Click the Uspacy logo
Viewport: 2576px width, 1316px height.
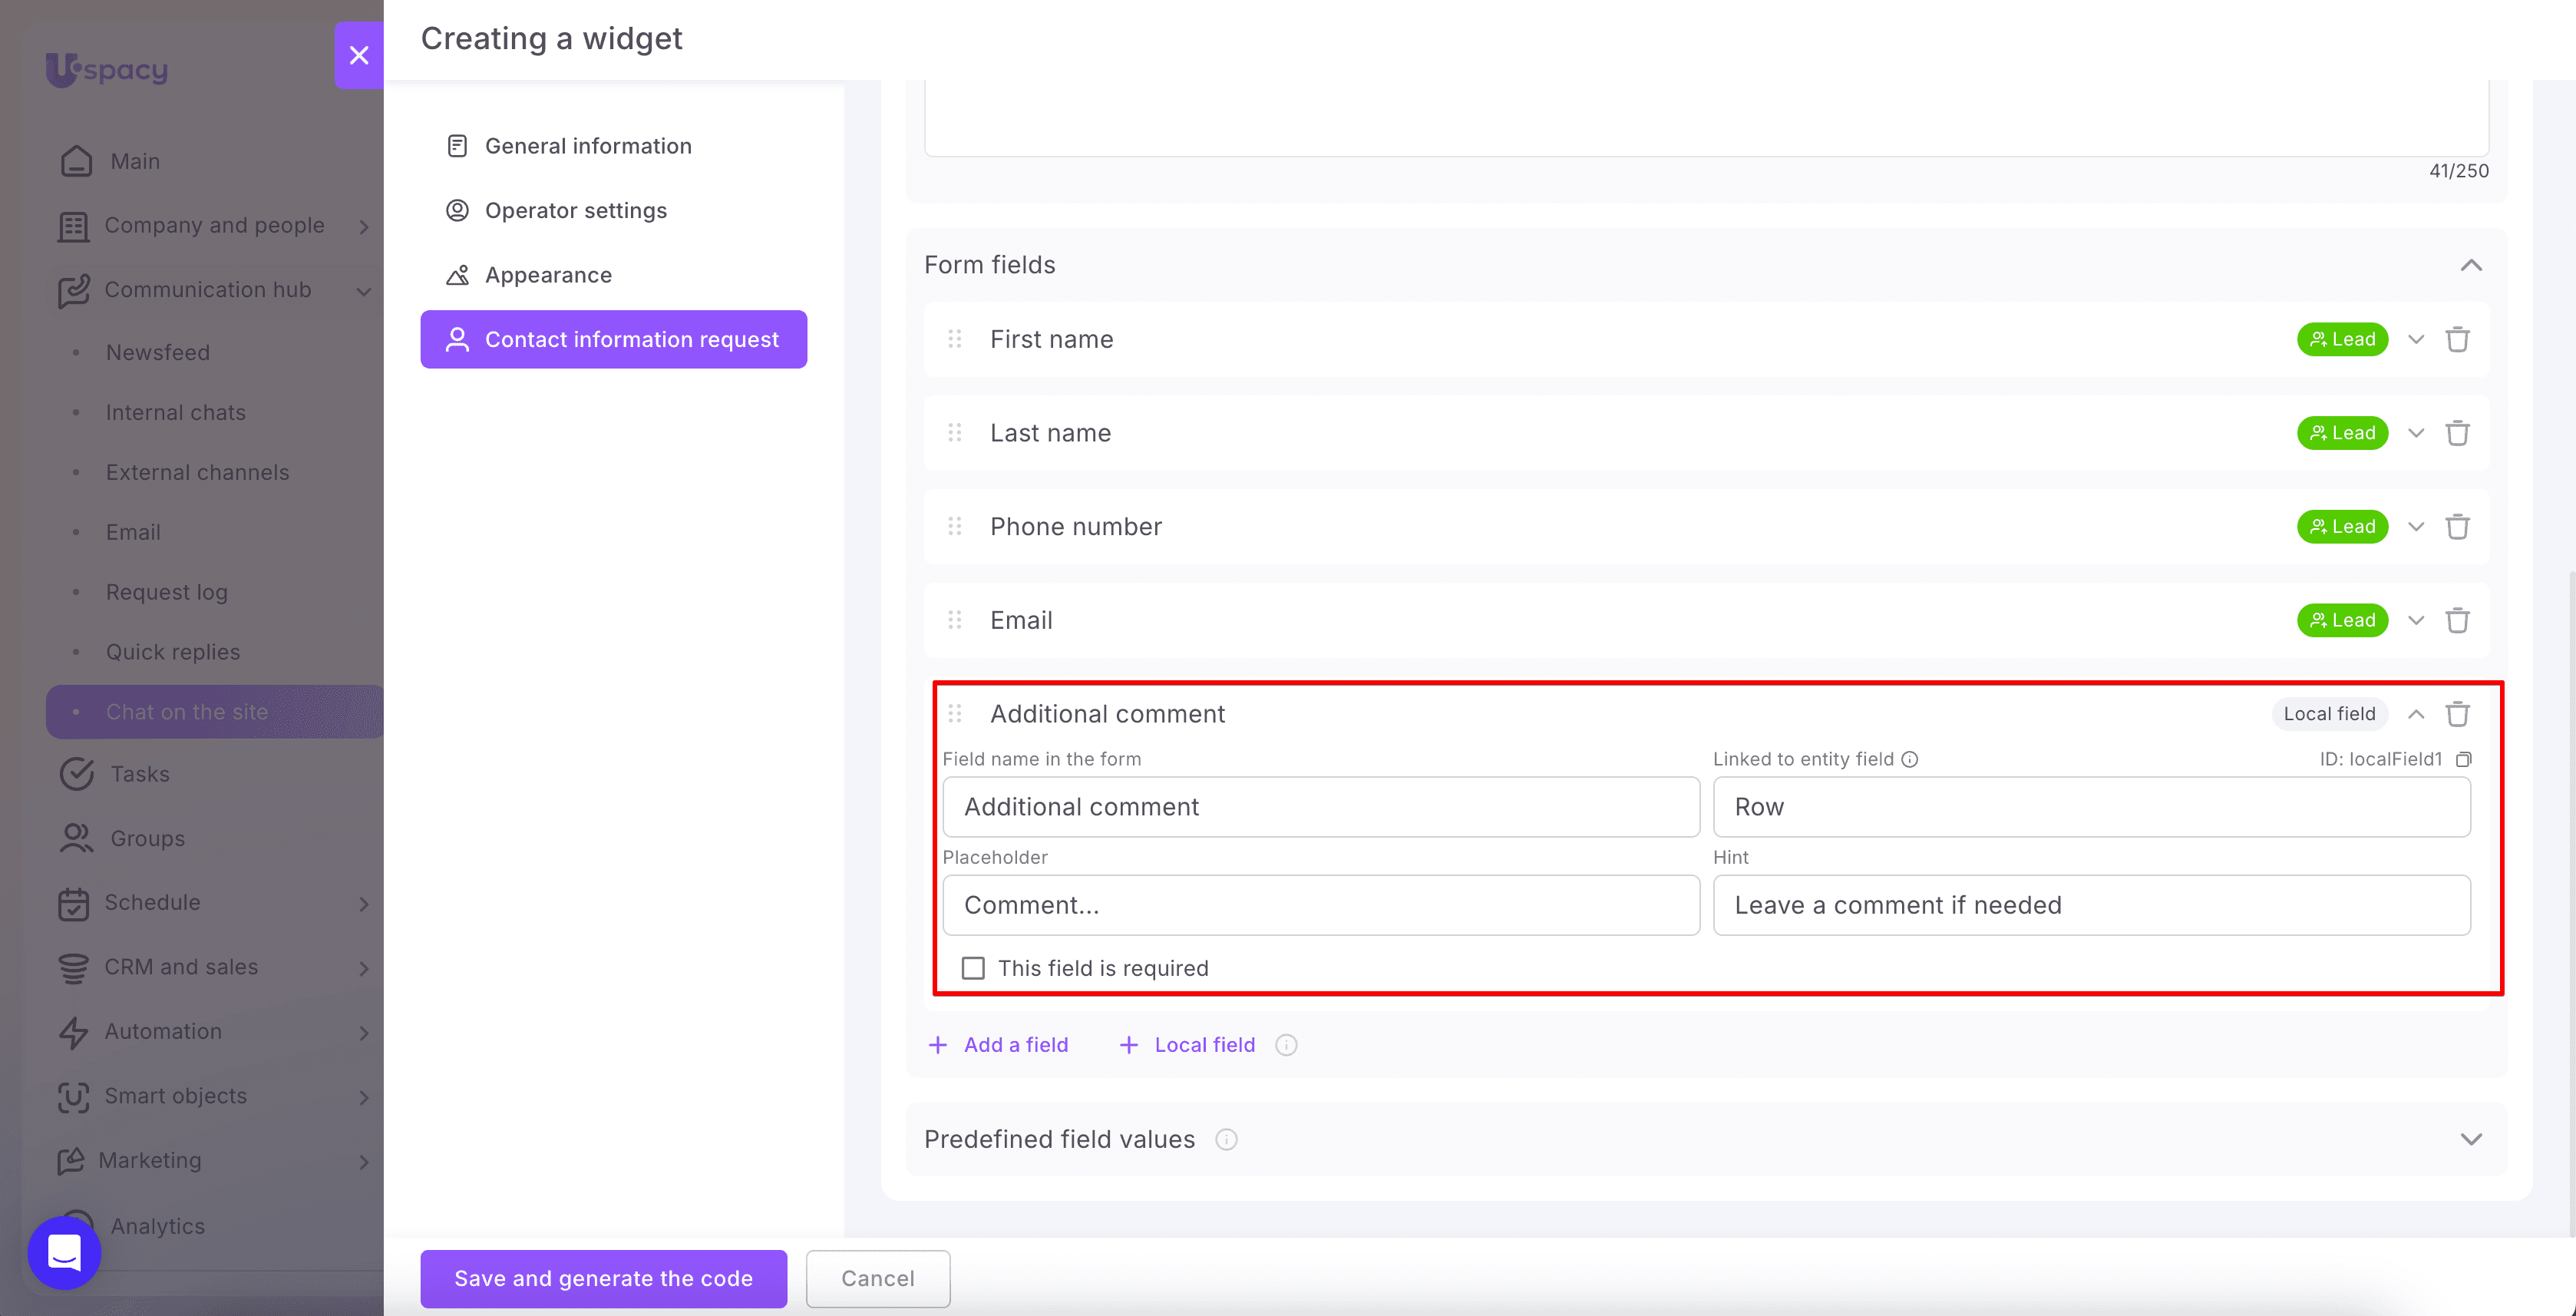pyautogui.click(x=107, y=69)
